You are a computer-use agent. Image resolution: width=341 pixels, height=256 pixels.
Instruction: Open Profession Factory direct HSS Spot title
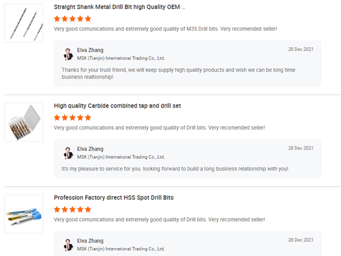tap(114, 197)
